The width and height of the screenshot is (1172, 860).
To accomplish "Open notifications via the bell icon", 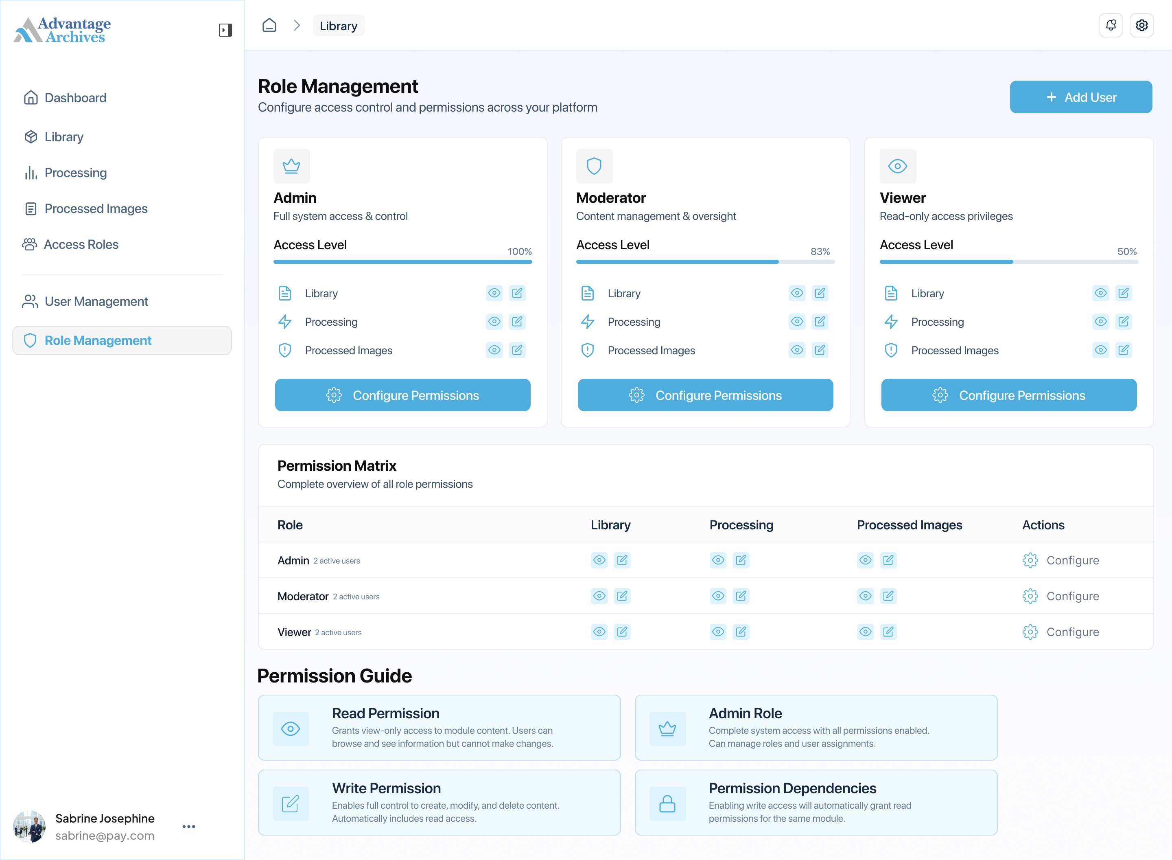I will tap(1111, 26).
